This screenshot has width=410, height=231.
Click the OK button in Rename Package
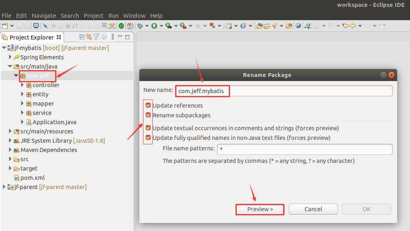[367, 209]
